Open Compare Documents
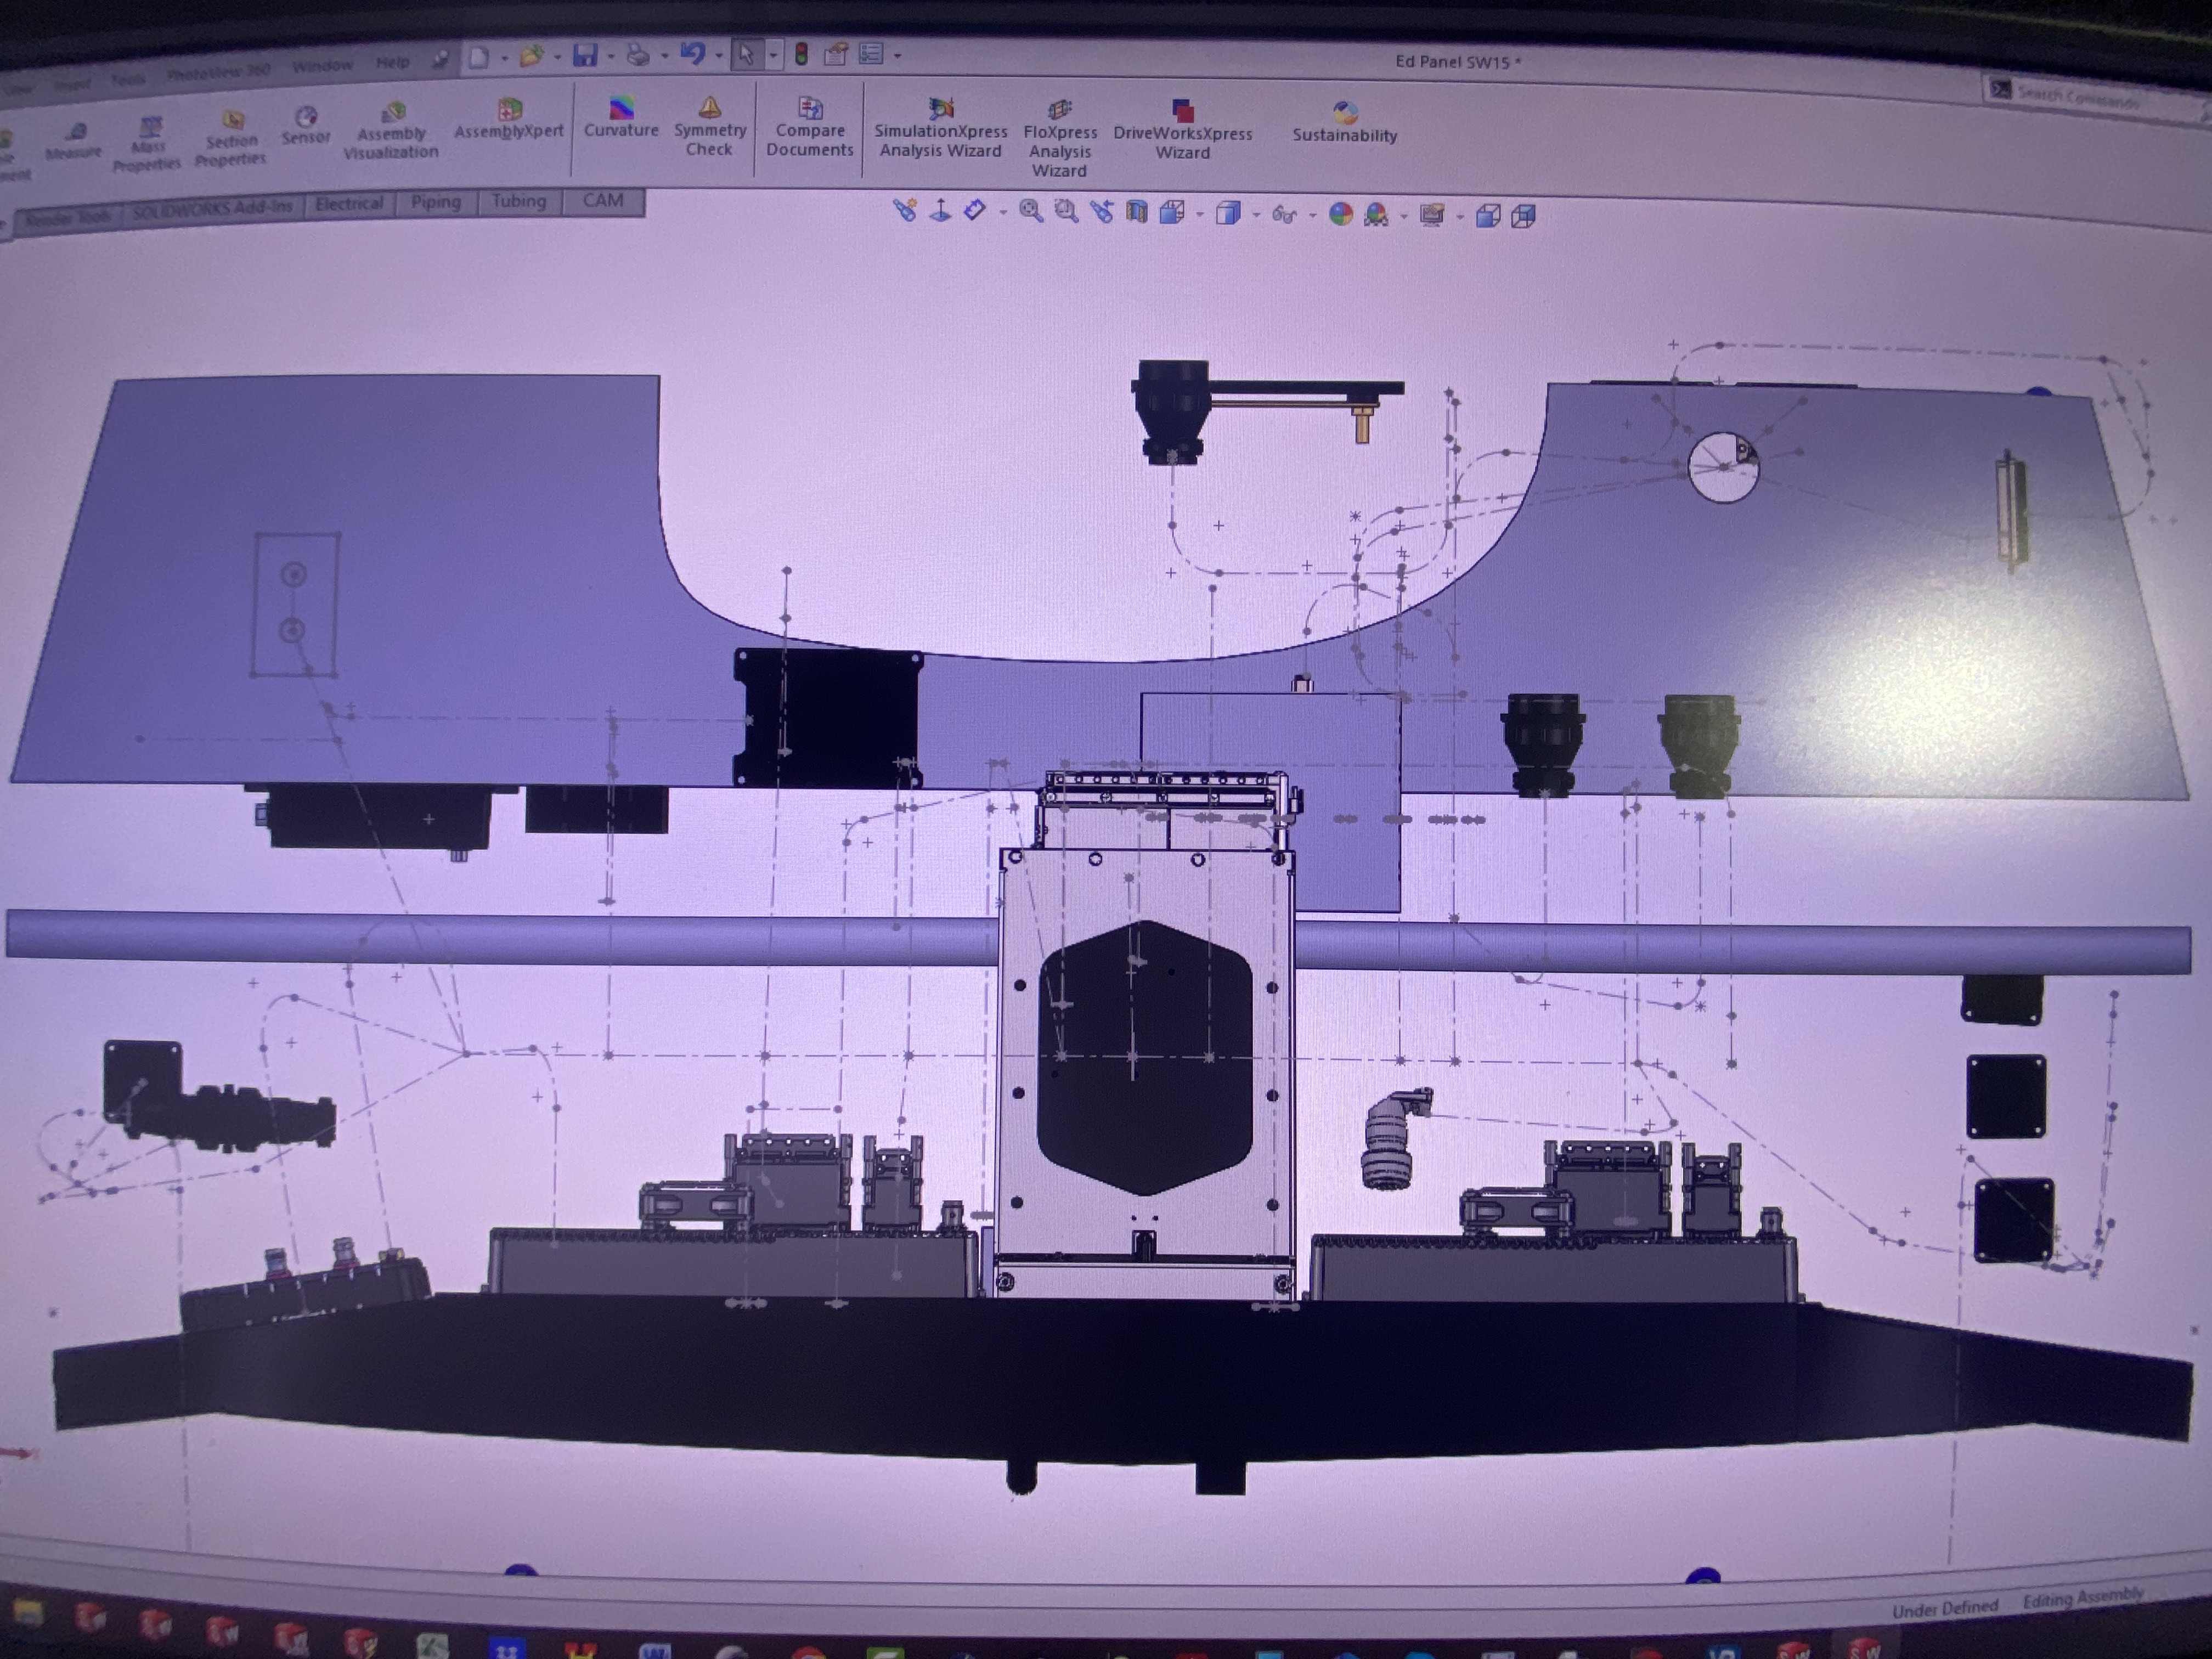The height and width of the screenshot is (1659, 2212). click(x=810, y=127)
